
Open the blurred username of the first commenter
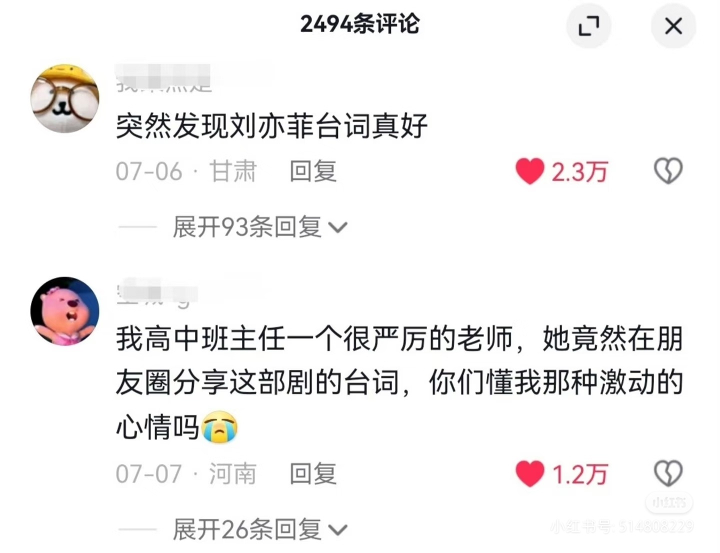(163, 78)
